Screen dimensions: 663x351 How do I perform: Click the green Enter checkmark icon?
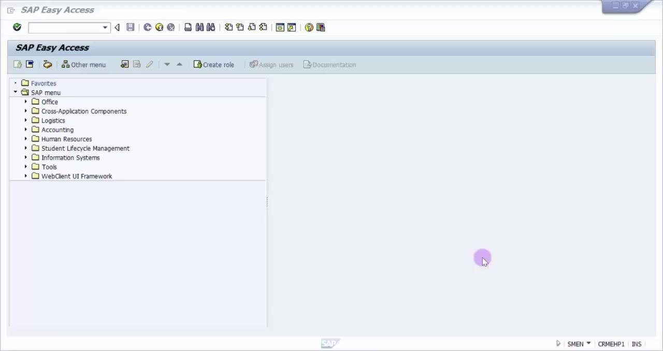point(17,27)
